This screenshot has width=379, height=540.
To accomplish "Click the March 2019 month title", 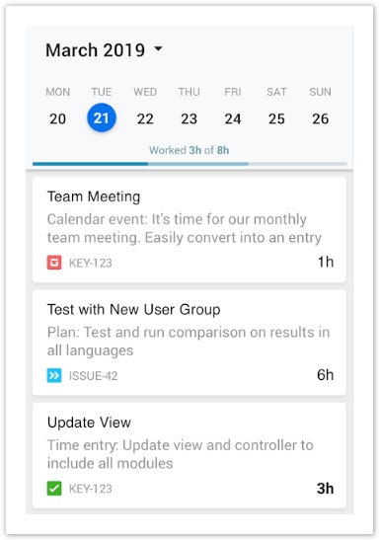I will tap(95, 50).
